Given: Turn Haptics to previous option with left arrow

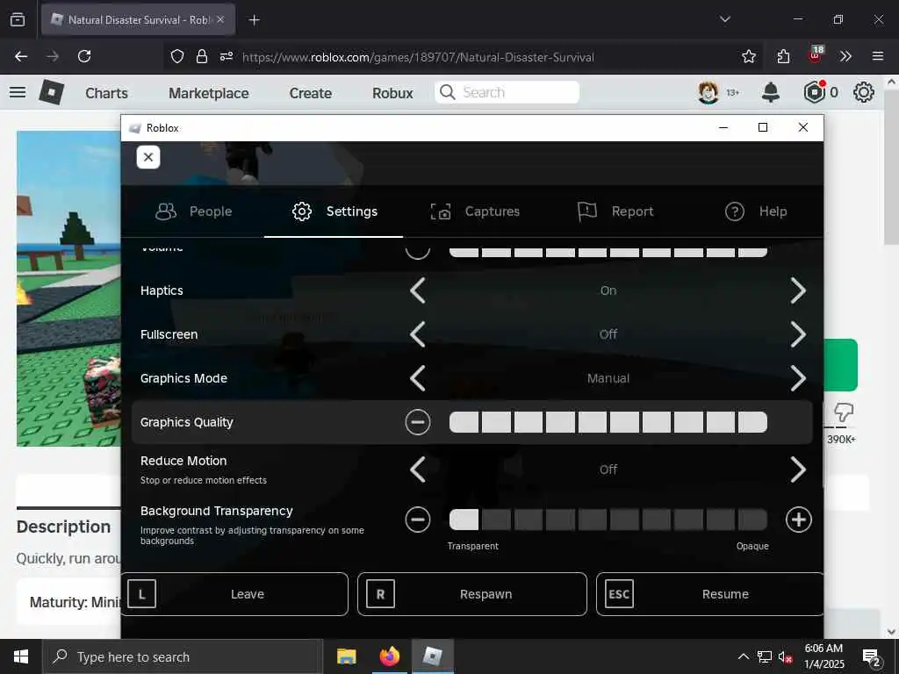Looking at the screenshot, I should pyautogui.click(x=418, y=290).
